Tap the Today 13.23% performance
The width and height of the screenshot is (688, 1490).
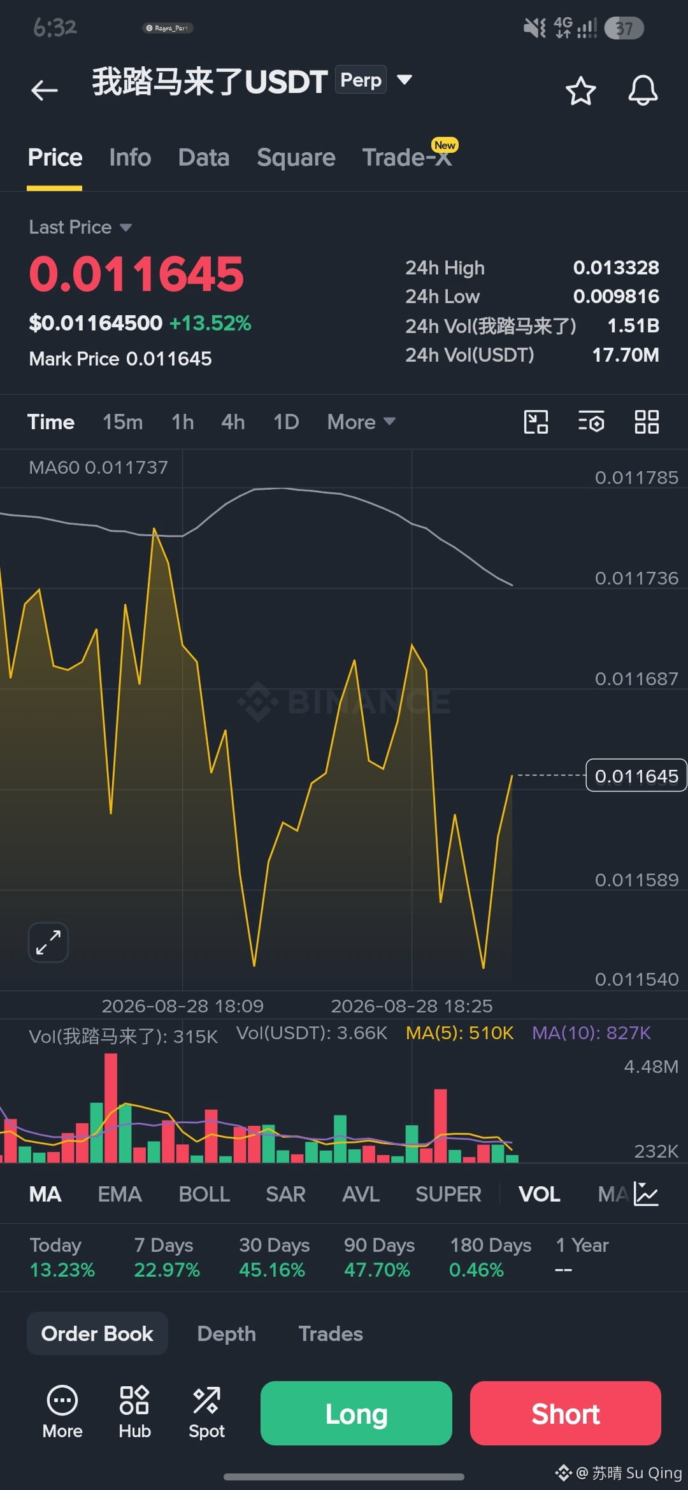click(x=62, y=1257)
